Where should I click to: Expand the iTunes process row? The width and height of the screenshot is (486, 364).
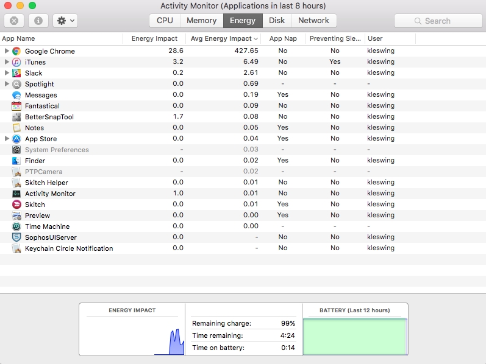tap(7, 61)
